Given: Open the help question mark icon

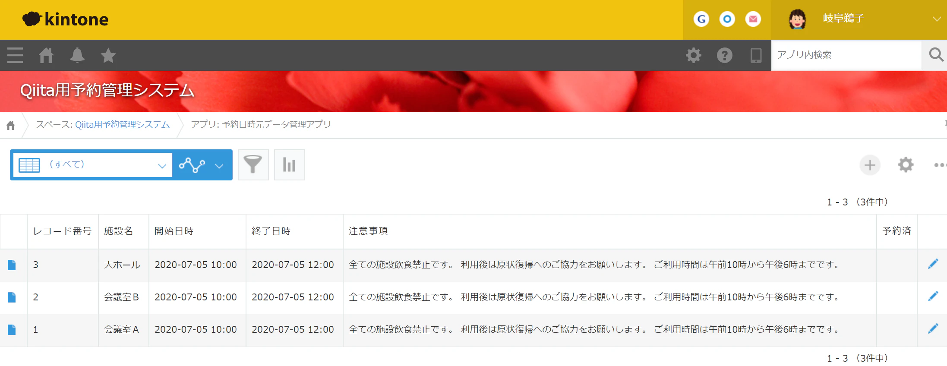Looking at the screenshot, I should tap(725, 55).
